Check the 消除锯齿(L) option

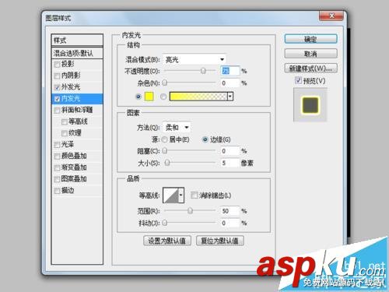[194, 195]
